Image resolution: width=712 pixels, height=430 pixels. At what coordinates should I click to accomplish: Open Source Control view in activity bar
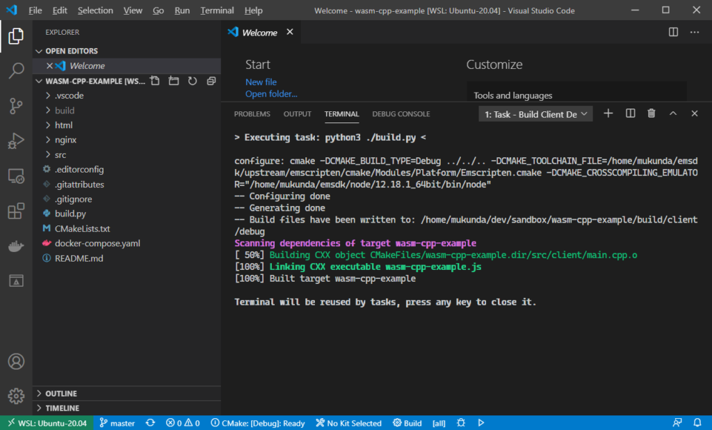pos(16,106)
